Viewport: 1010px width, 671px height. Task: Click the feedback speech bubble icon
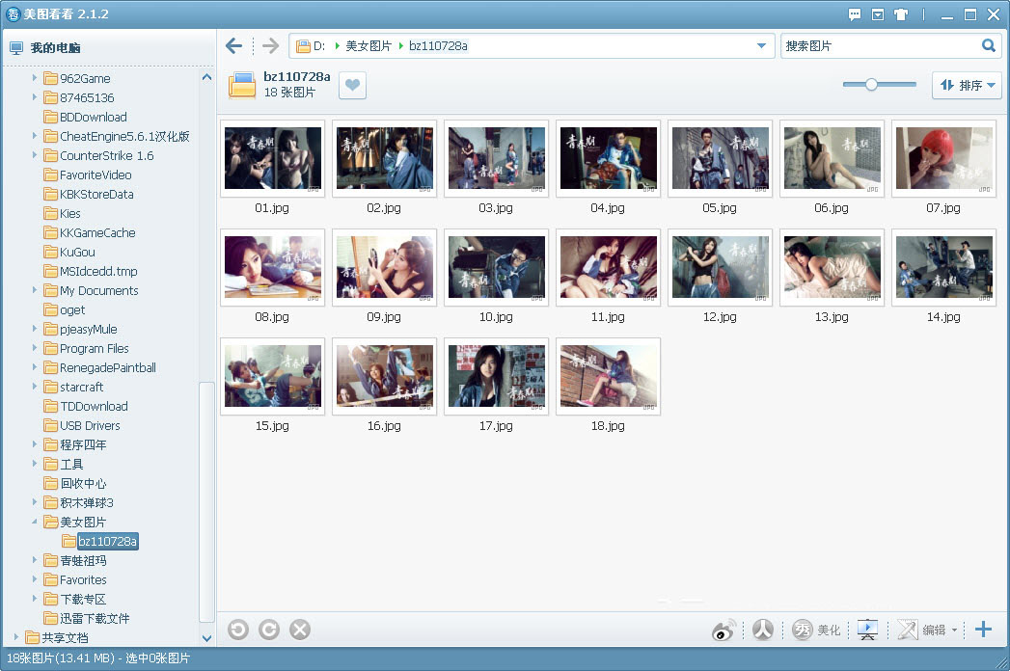click(855, 14)
